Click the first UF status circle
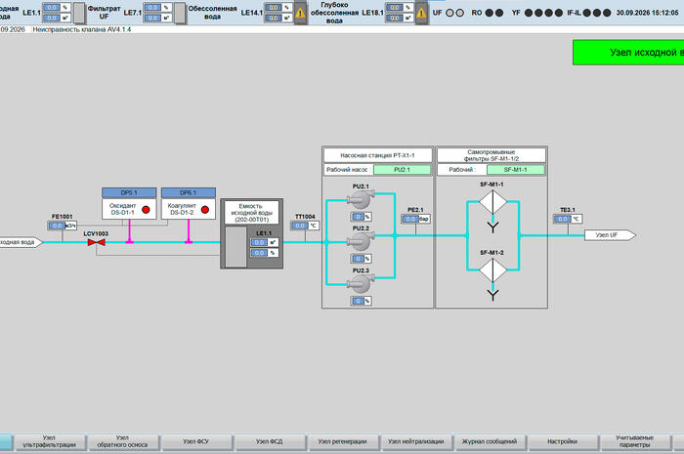The height and width of the screenshot is (454, 684). coord(449,13)
